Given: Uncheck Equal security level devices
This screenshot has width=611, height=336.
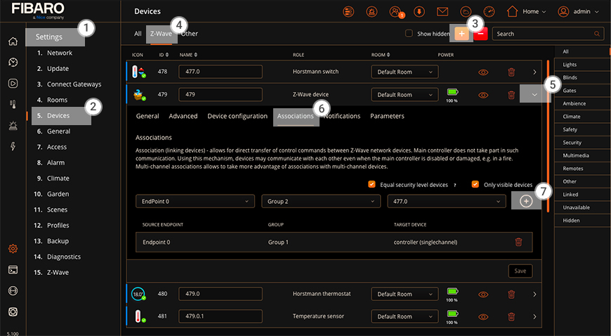Looking at the screenshot, I should (x=372, y=184).
